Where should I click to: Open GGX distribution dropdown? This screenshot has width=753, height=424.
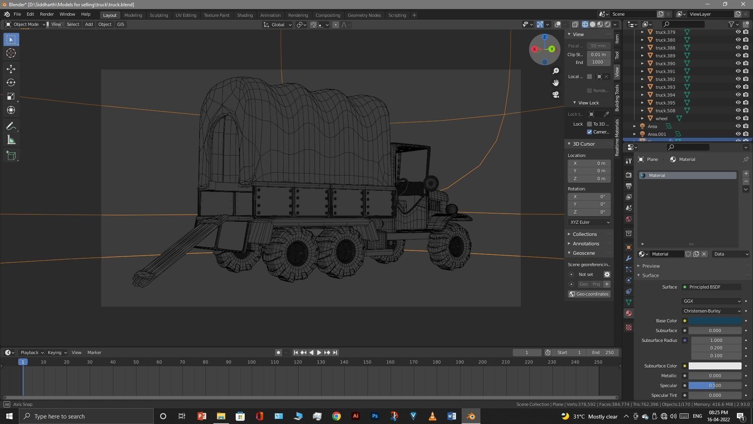711,301
